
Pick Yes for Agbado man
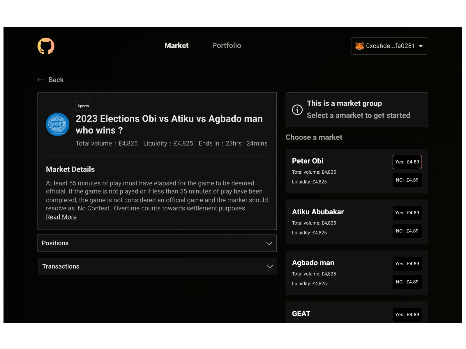click(x=407, y=264)
